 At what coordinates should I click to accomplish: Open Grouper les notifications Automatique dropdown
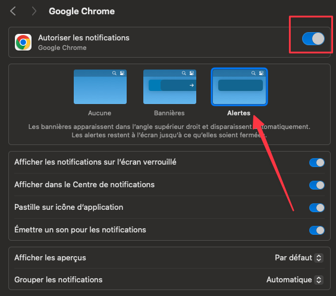click(295, 280)
